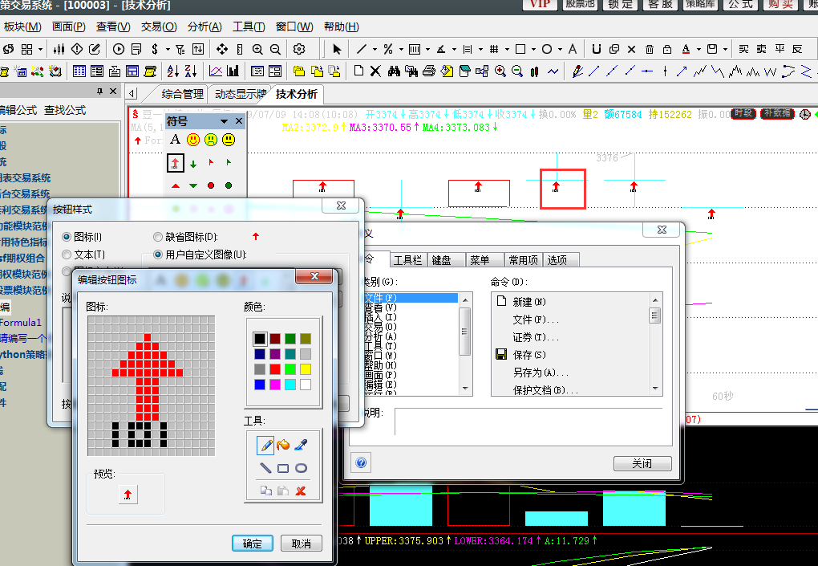The height and width of the screenshot is (566, 818).
Task: Click the sort ascending A-Z icon
Action: (x=173, y=71)
